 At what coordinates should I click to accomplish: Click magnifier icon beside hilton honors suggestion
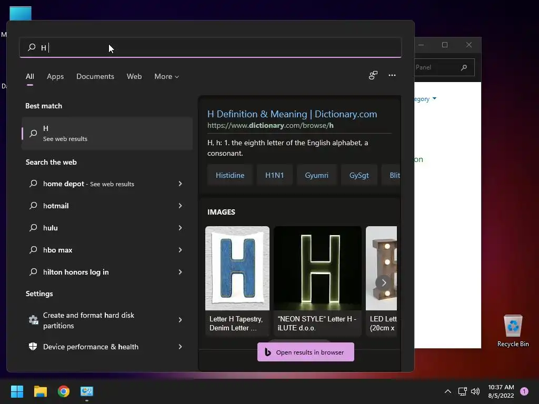[x=33, y=272]
